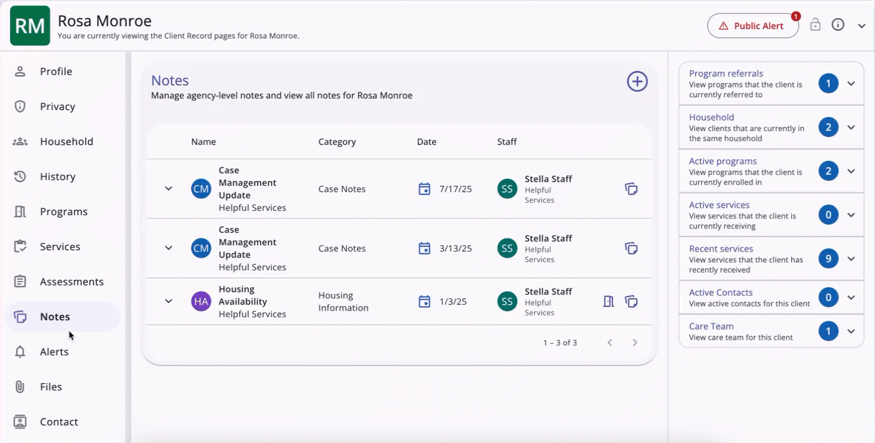875x443 pixels.
Task: Click the Profile person icon in sidebar
Action: pos(20,71)
